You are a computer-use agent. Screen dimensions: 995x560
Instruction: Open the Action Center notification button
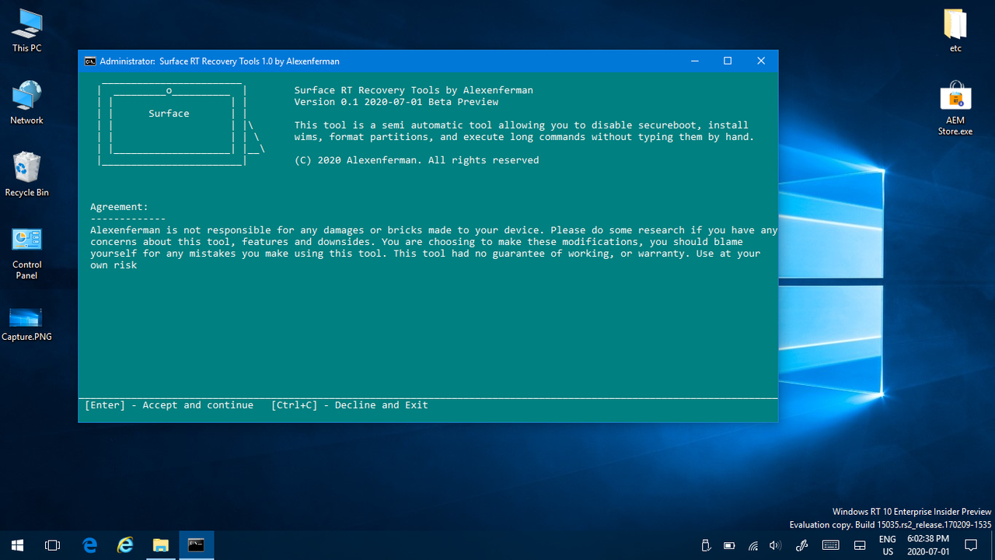tap(971, 545)
